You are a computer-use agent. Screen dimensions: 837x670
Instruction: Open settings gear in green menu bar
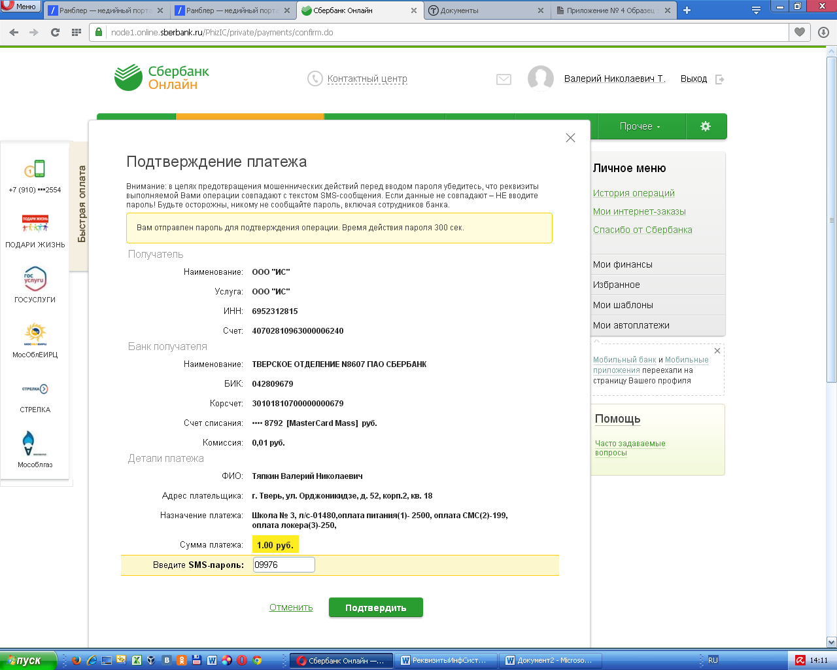(x=706, y=126)
